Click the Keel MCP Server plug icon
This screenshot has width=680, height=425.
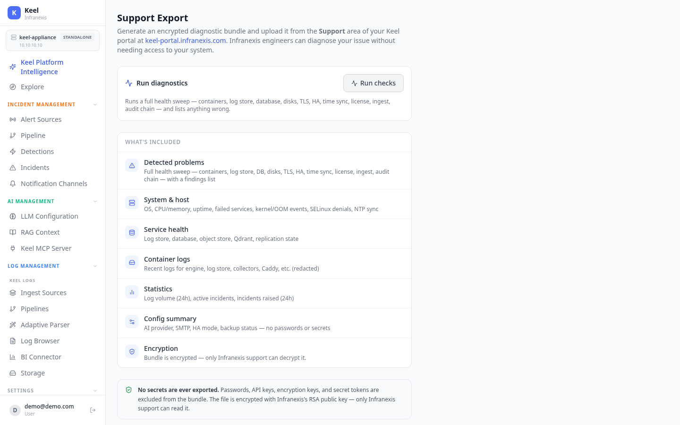click(x=13, y=248)
